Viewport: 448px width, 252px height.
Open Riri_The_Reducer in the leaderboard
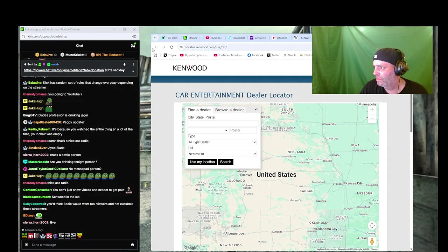tap(107, 55)
